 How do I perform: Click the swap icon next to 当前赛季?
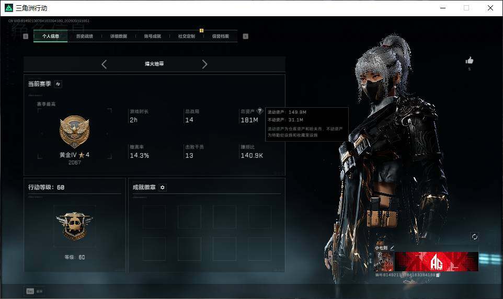click(58, 84)
